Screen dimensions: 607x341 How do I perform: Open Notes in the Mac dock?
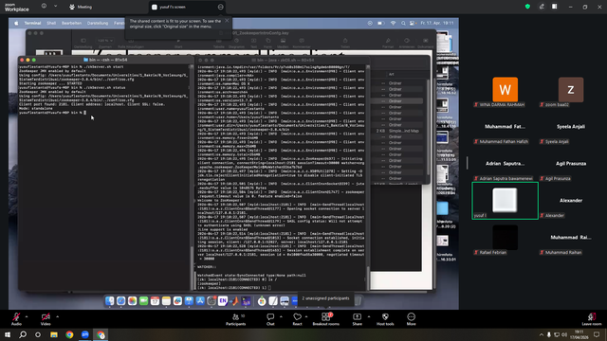[x=166, y=301]
